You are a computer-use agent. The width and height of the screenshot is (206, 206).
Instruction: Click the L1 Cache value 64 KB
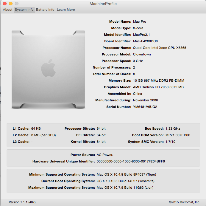[x=36, y=128]
